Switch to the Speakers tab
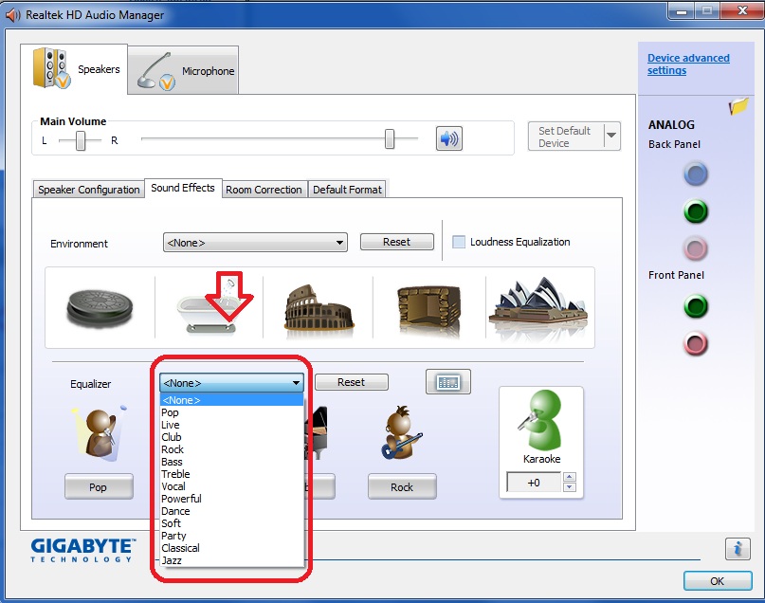This screenshot has height=603, width=765. coord(74,69)
